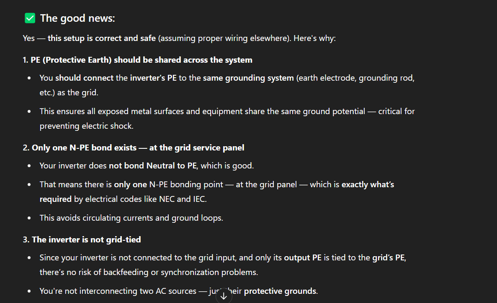Select heading "1. PE (Protective Earth) should be shared"
The width and height of the screenshot is (497, 303).
tap(137, 60)
